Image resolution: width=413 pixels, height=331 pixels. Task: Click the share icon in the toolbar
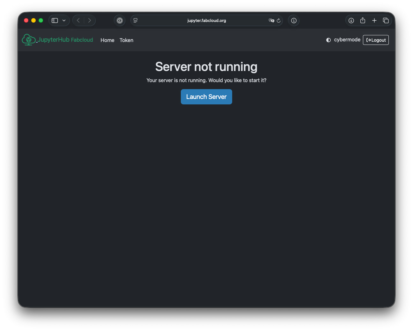[363, 20]
